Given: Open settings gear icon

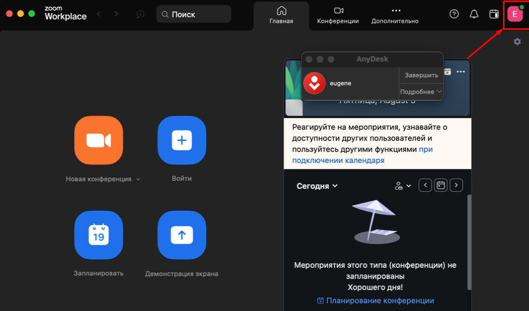Looking at the screenshot, I should [517, 42].
